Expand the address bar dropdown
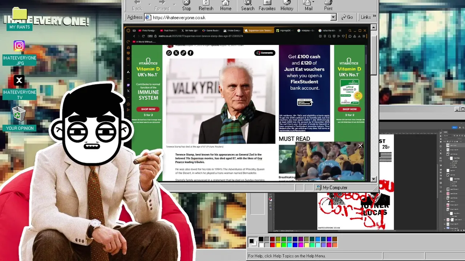 333,17
